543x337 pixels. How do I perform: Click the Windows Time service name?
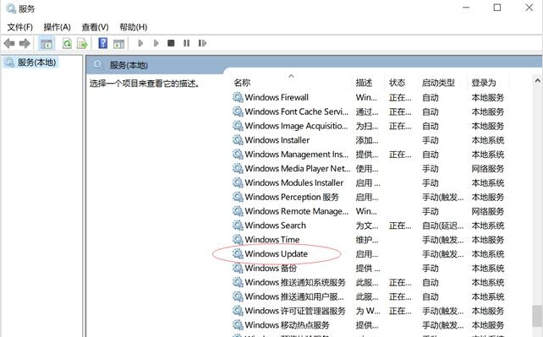(271, 240)
